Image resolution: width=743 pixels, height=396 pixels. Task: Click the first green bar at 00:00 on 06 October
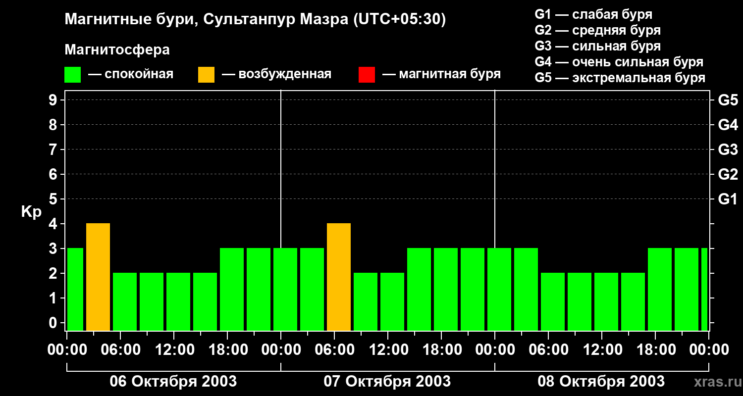75,290
